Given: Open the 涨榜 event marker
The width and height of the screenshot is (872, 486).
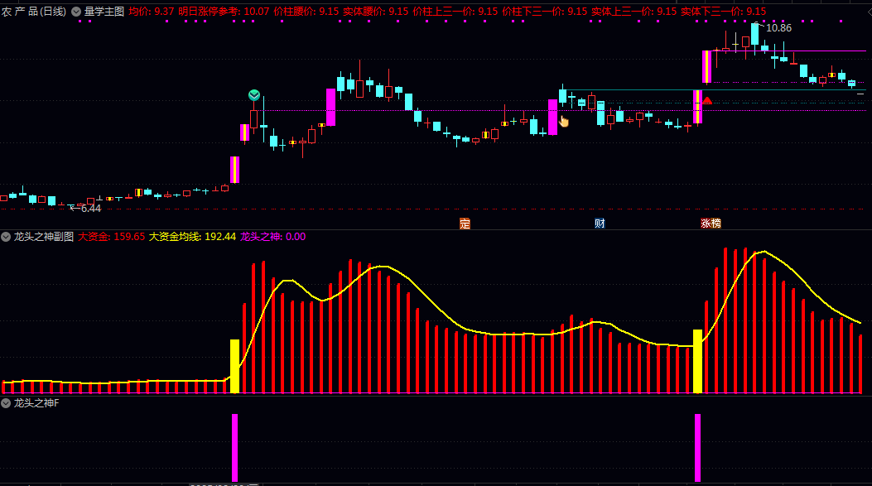Looking at the screenshot, I should [x=711, y=224].
